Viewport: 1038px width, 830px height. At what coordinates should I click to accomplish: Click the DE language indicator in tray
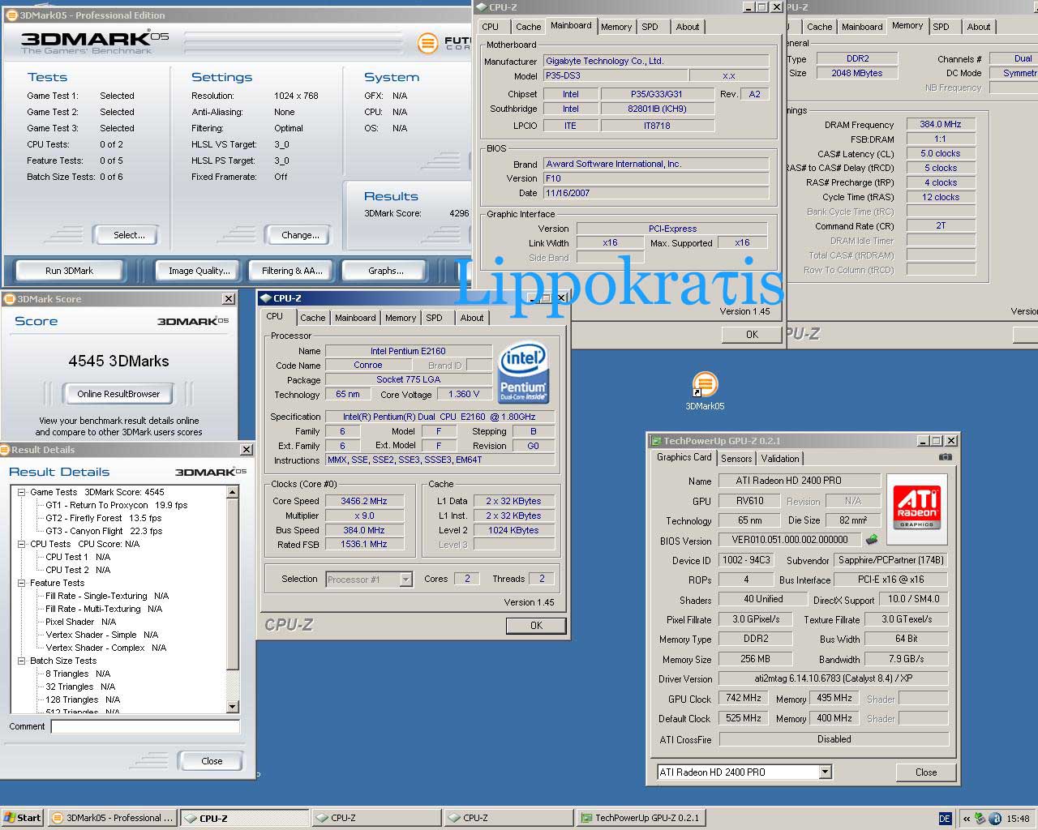[x=945, y=819]
